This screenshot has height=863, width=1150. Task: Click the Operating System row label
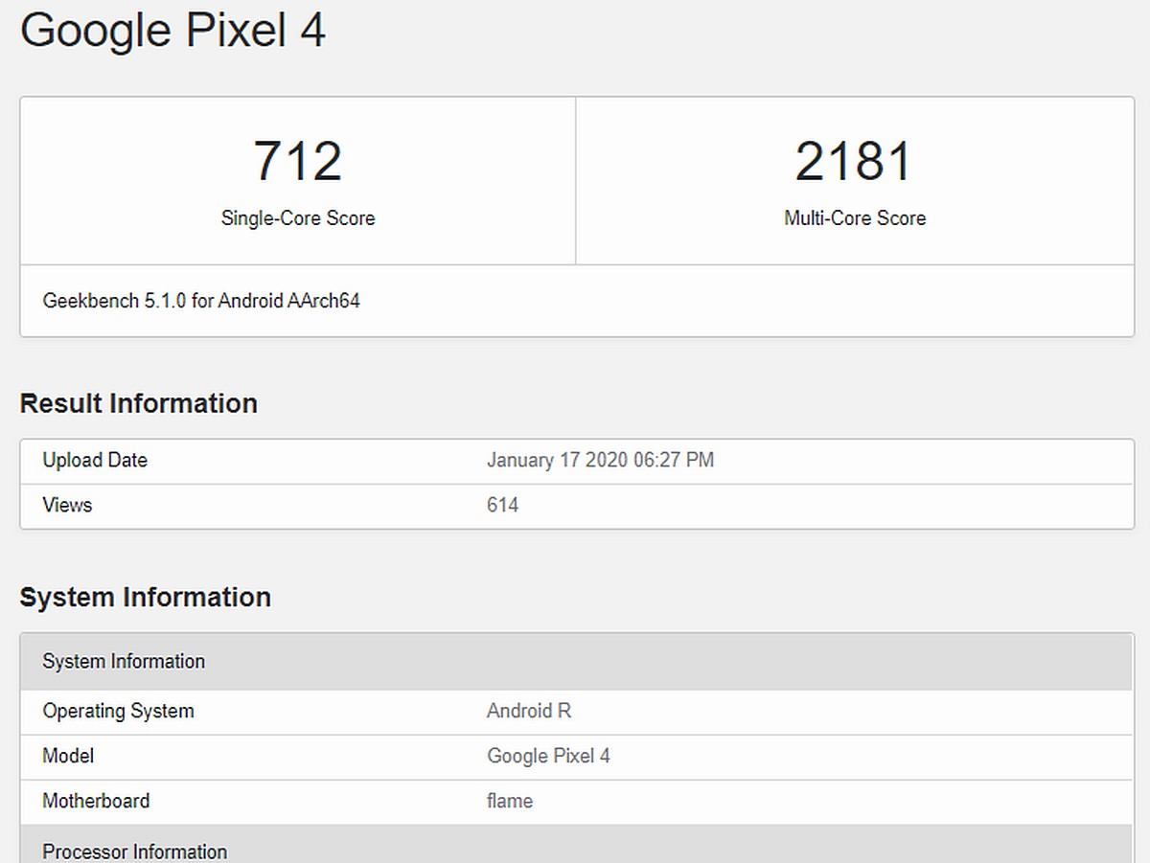(x=118, y=712)
